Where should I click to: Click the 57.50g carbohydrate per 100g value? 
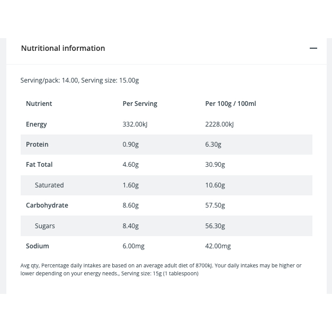pos(215,205)
